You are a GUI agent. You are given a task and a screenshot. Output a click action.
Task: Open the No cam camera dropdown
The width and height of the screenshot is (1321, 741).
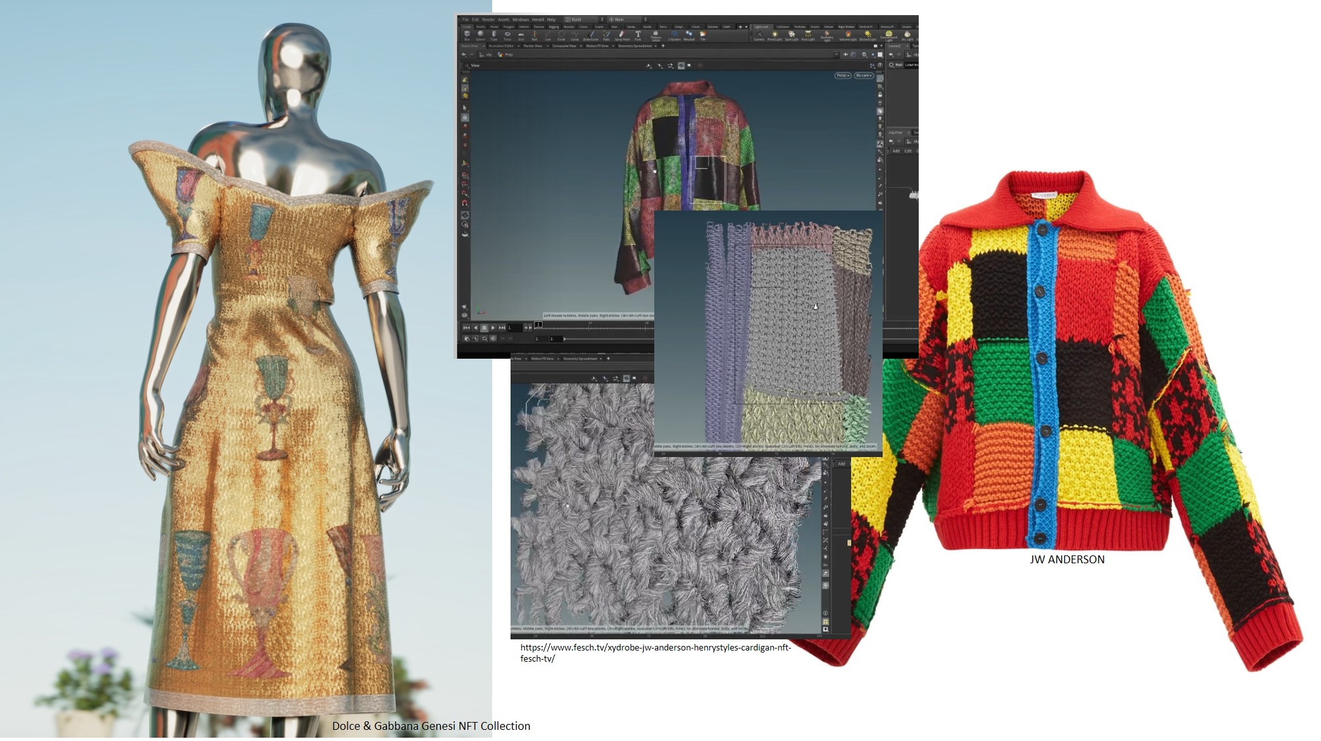pyautogui.click(x=864, y=75)
